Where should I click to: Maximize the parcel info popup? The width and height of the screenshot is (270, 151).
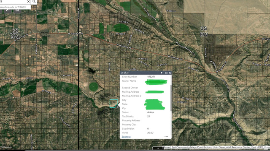166,73
